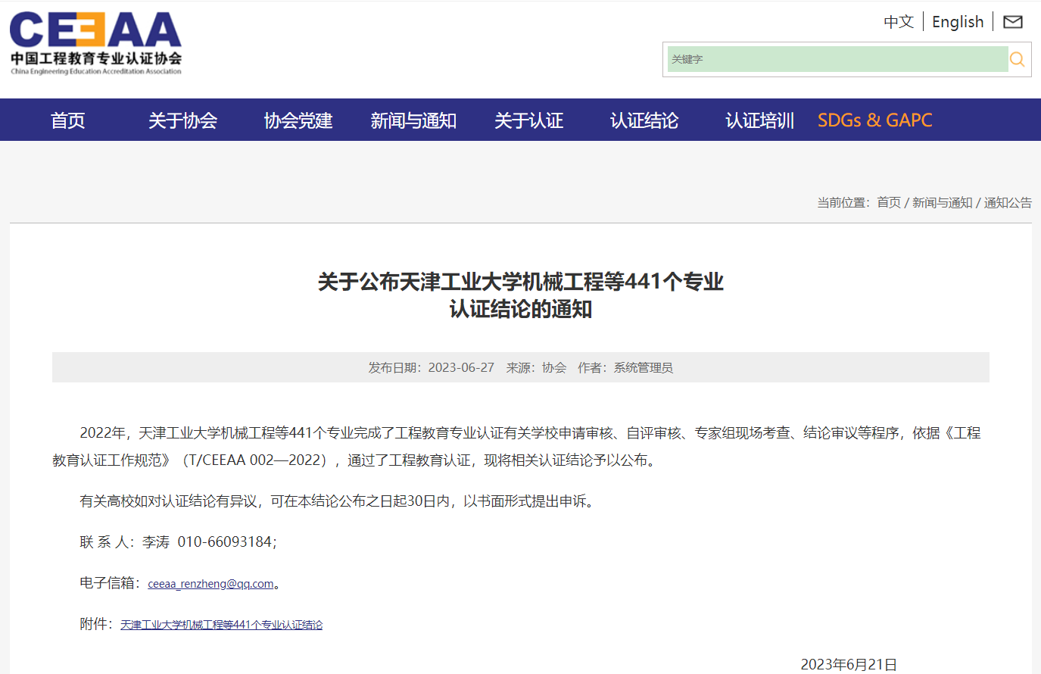Viewport: 1041px width, 674px height.
Task: Select 关于认证 in navigation bar
Action: click(x=528, y=120)
